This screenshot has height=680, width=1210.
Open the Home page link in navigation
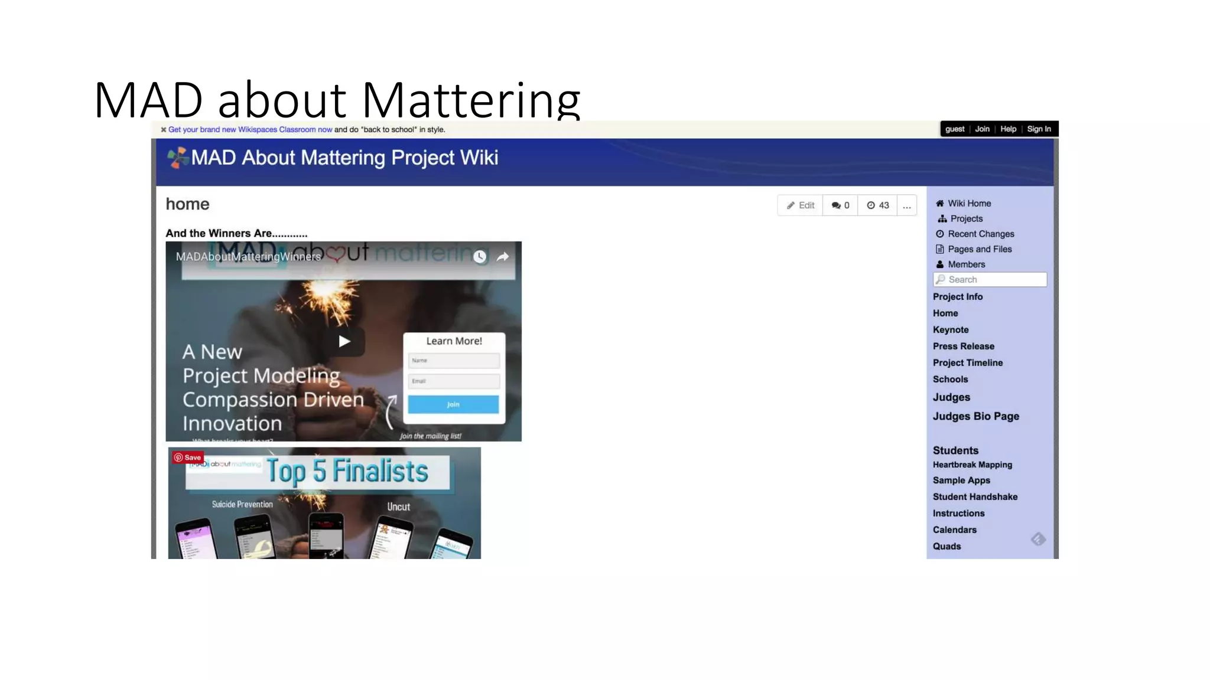pos(945,313)
